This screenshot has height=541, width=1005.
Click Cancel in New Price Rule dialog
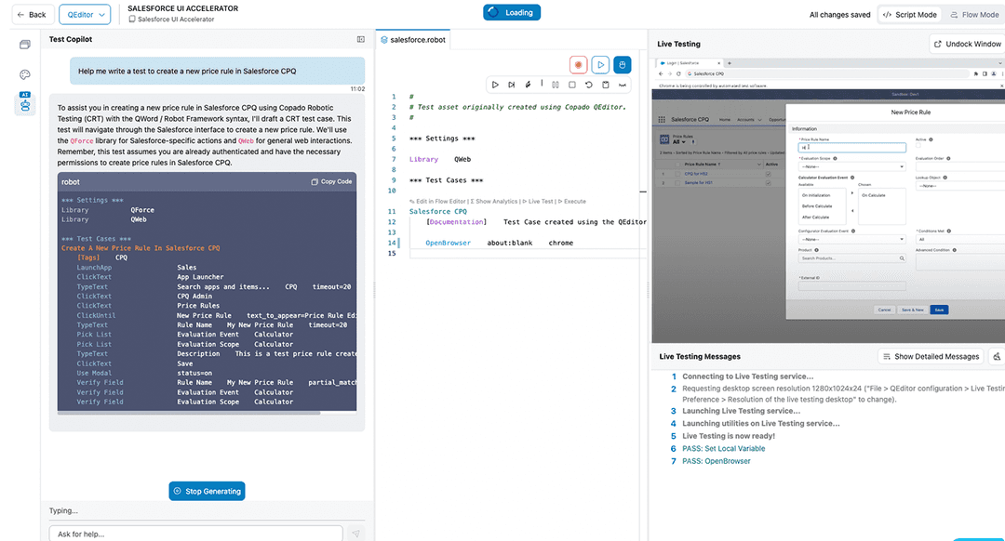tap(885, 310)
